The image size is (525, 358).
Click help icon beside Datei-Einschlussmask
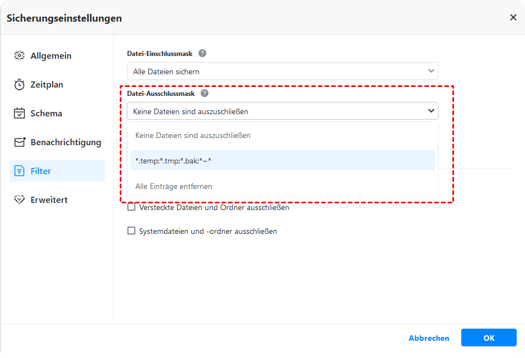pos(202,53)
